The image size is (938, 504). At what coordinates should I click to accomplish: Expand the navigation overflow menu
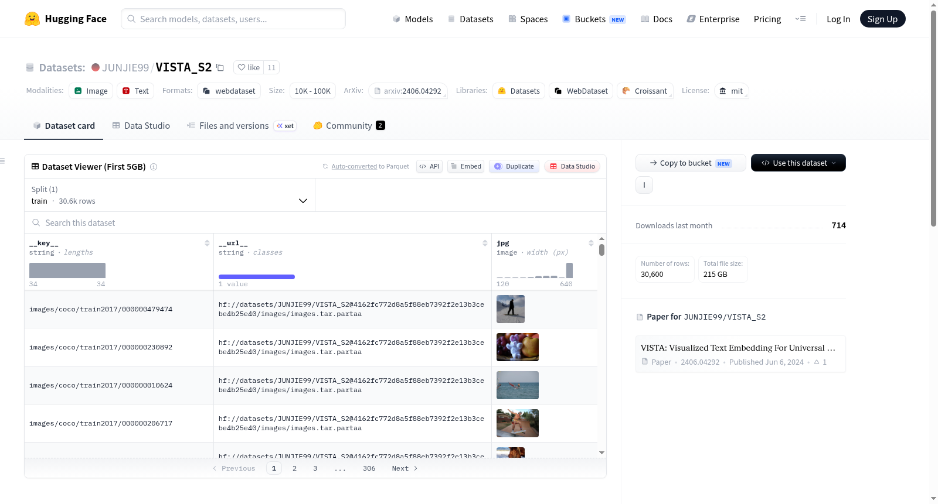coord(800,19)
